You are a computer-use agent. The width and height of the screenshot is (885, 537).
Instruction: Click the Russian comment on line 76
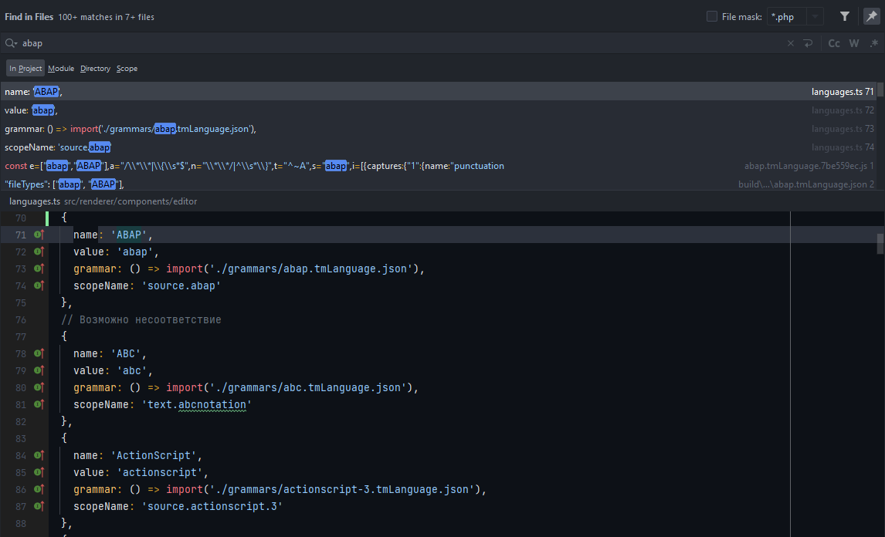click(141, 320)
